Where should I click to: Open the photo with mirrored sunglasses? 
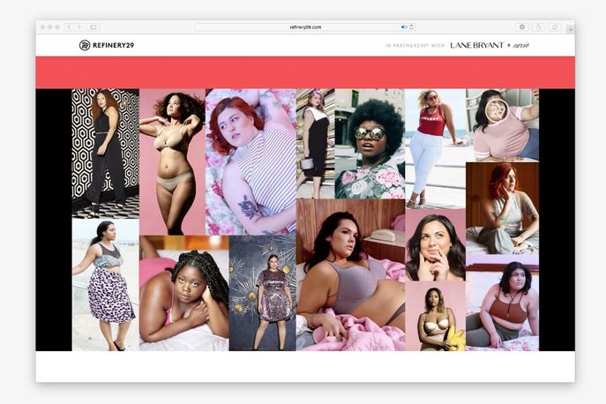click(x=370, y=143)
